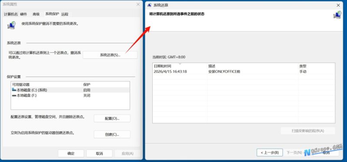This screenshot has width=347, height=162.
Task: Click the F: drive icon
Action: (x=14, y=95)
